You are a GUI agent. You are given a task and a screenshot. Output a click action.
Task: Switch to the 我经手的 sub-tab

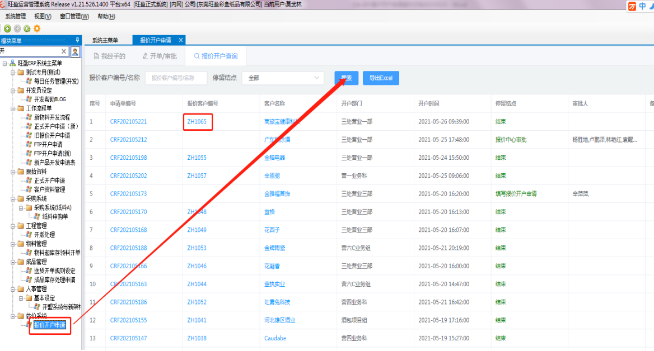tap(109, 56)
